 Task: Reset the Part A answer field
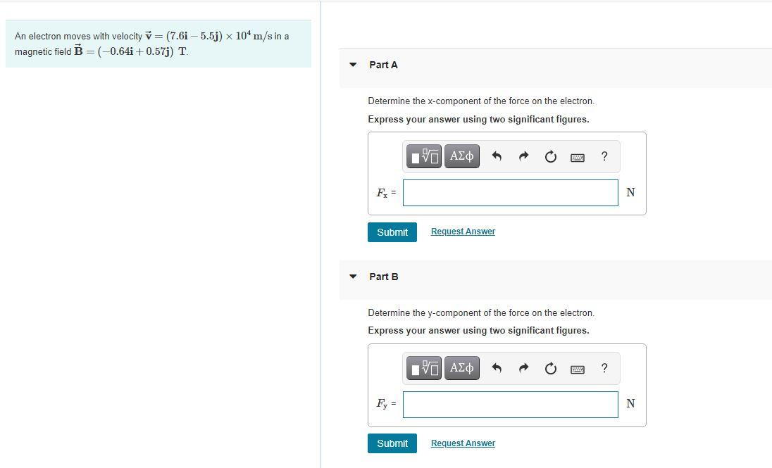click(550, 156)
